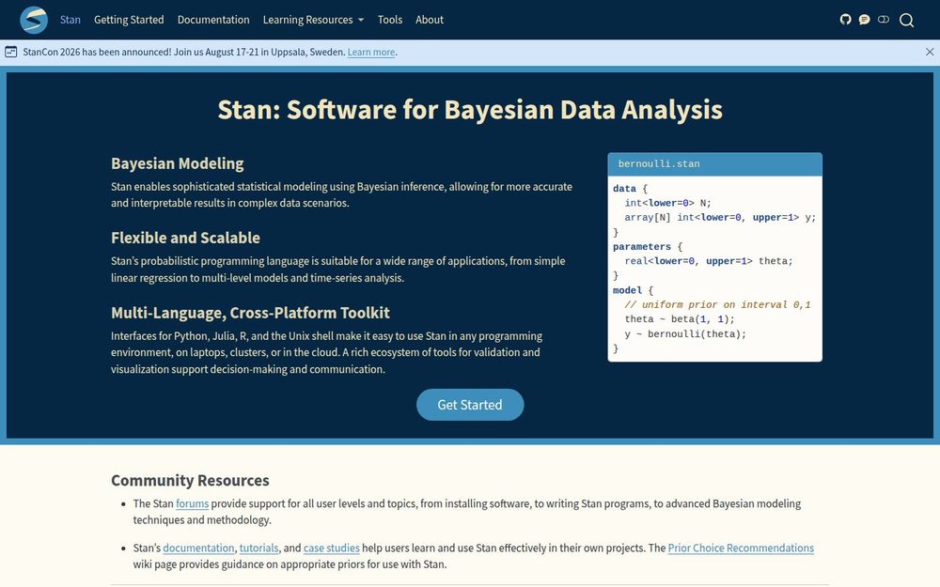The image size is (940, 587).
Task: Click the 'parameters {' code line
Action: pos(648,247)
